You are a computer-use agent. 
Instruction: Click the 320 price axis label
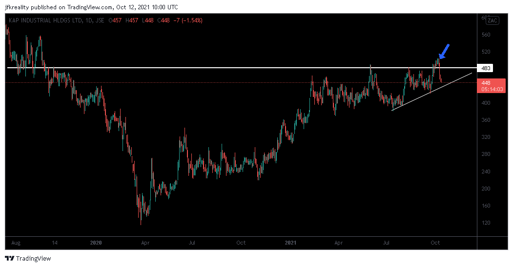coord(486,137)
